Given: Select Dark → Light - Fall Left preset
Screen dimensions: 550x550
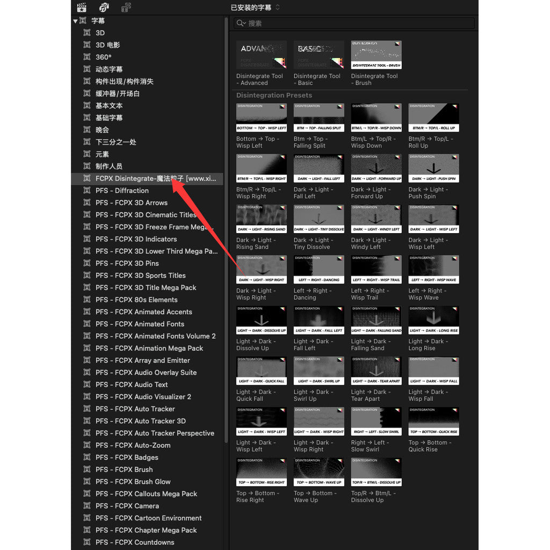Looking at the screenshot, I should pyautogui.click(x=319, y=168).
